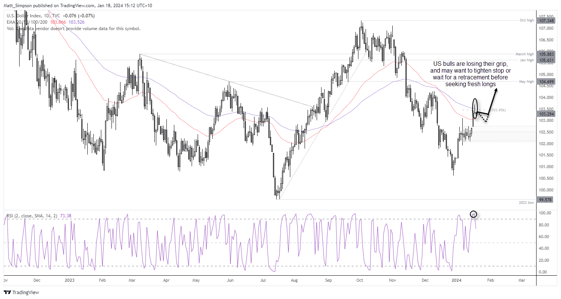Screen dimensions: 561x299
Task: Click the purple EMA value 103.526
Action: point(76,22)
